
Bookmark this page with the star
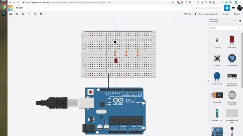[x=173, y=2]
